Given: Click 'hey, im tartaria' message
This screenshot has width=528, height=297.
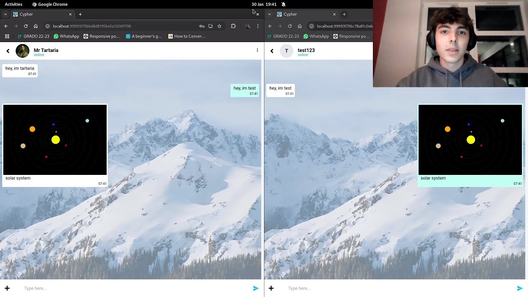Looking at the screenshot, I should (20, 71).
